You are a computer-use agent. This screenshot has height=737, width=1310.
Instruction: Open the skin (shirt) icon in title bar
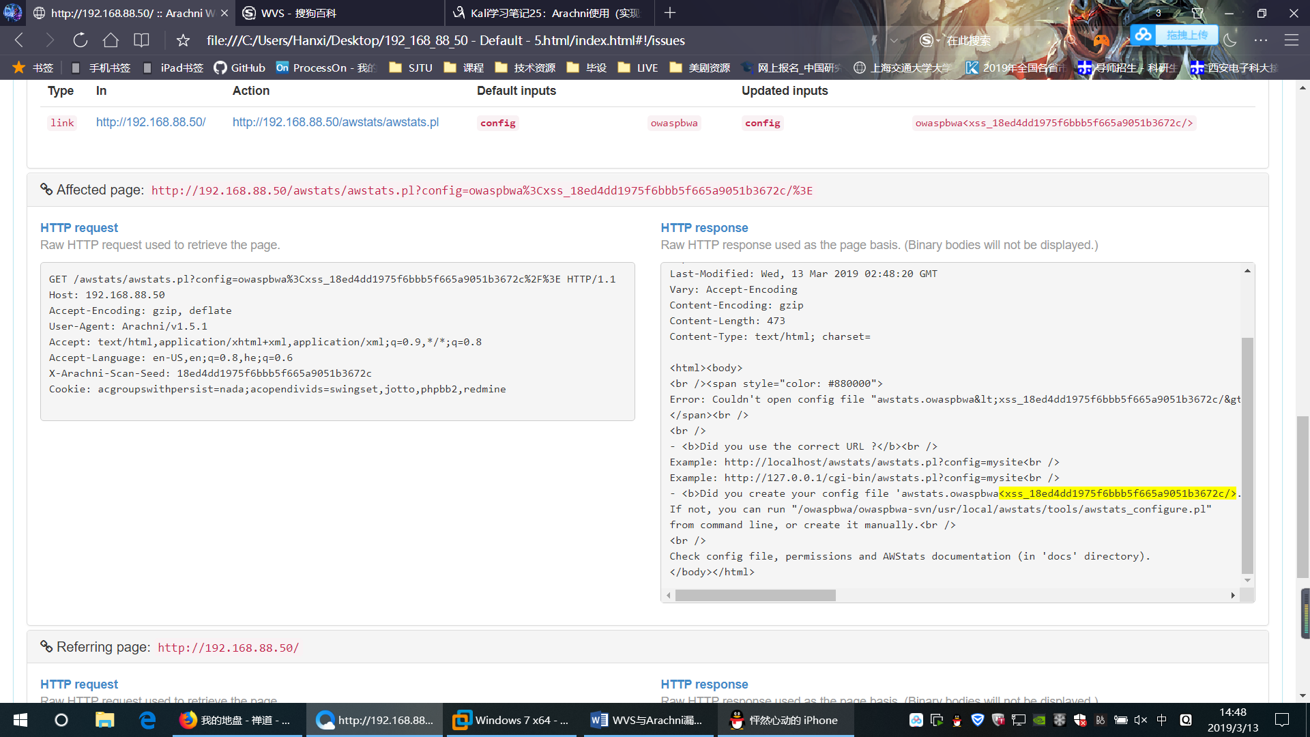tap(1197, 13)
